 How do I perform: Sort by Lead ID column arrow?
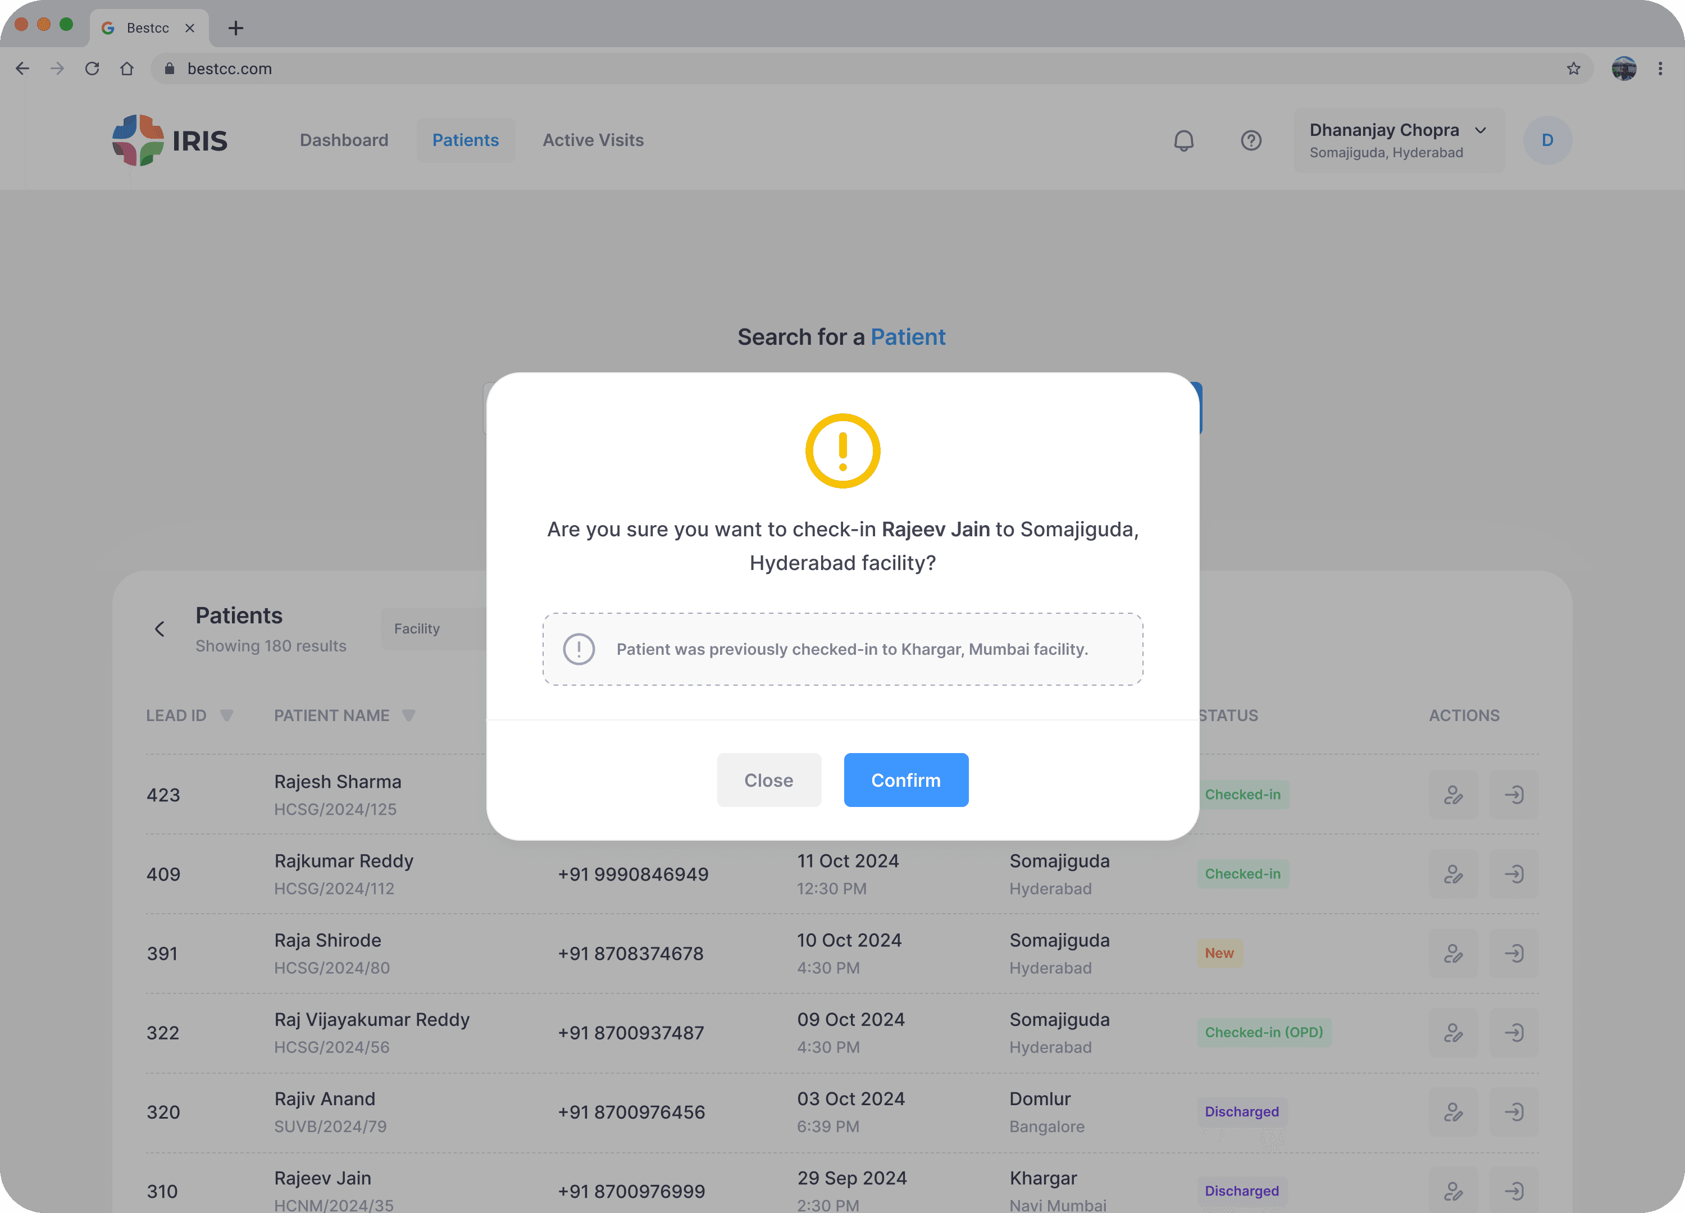tap(226, 715)
